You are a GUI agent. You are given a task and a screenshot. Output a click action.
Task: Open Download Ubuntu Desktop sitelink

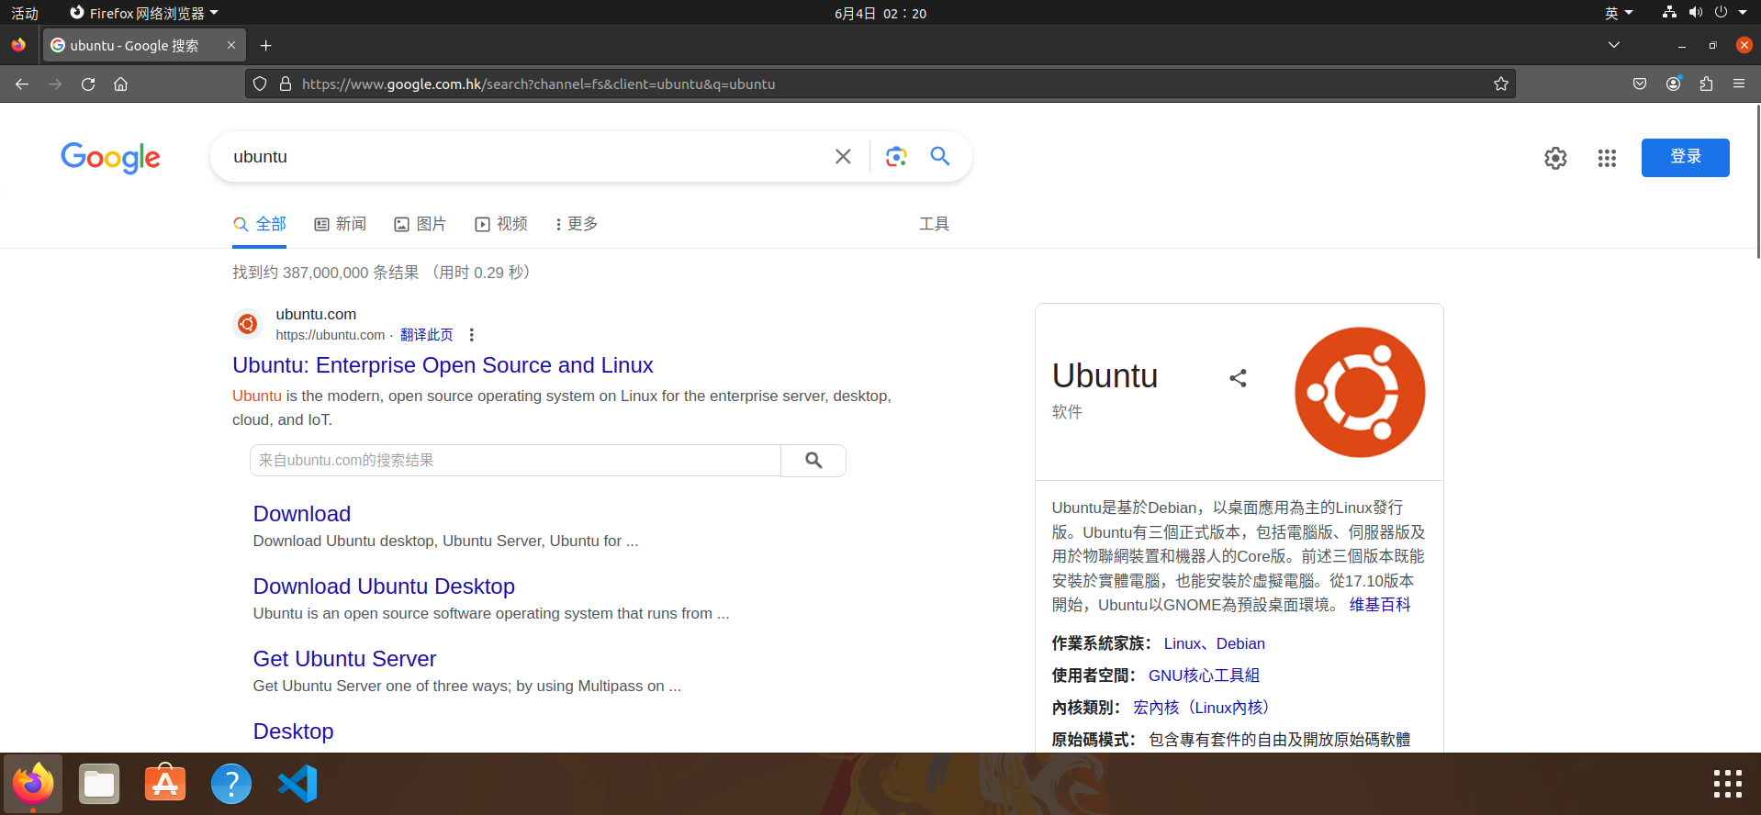click(x=384, y=586)
